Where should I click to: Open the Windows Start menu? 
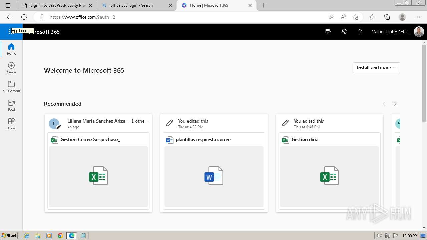pos(9,236)
